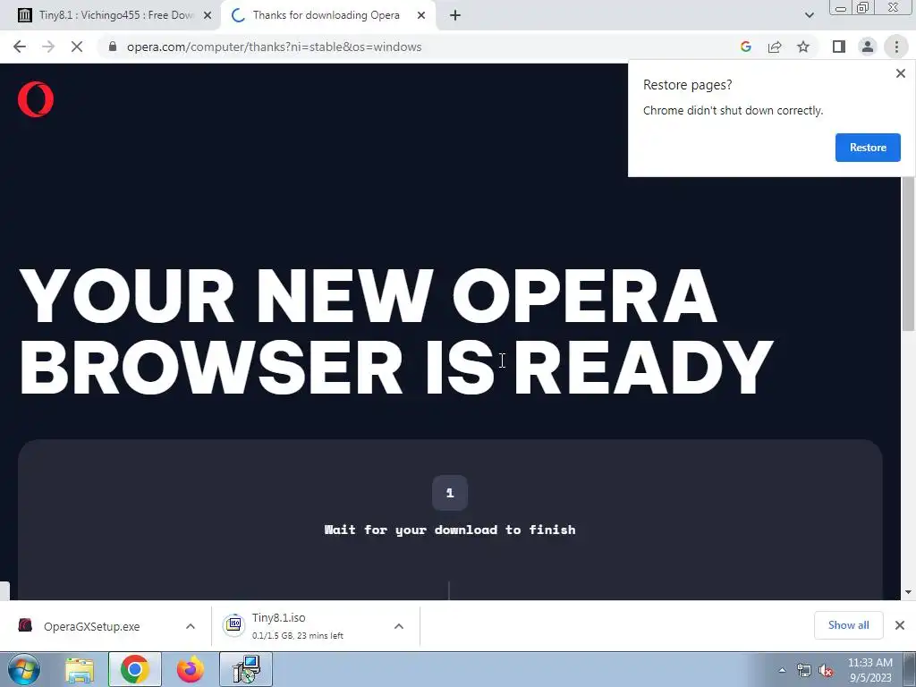Stop loading the page
The height and width of the screenshot is (687, 916).
click(77, 47)
